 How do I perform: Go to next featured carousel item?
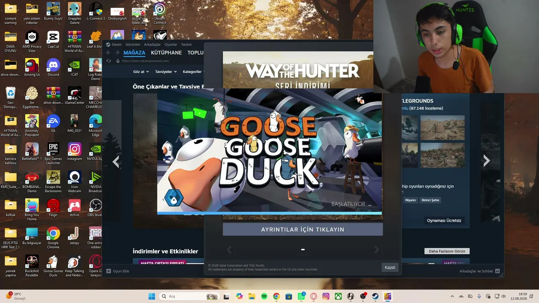click(486, 160)
